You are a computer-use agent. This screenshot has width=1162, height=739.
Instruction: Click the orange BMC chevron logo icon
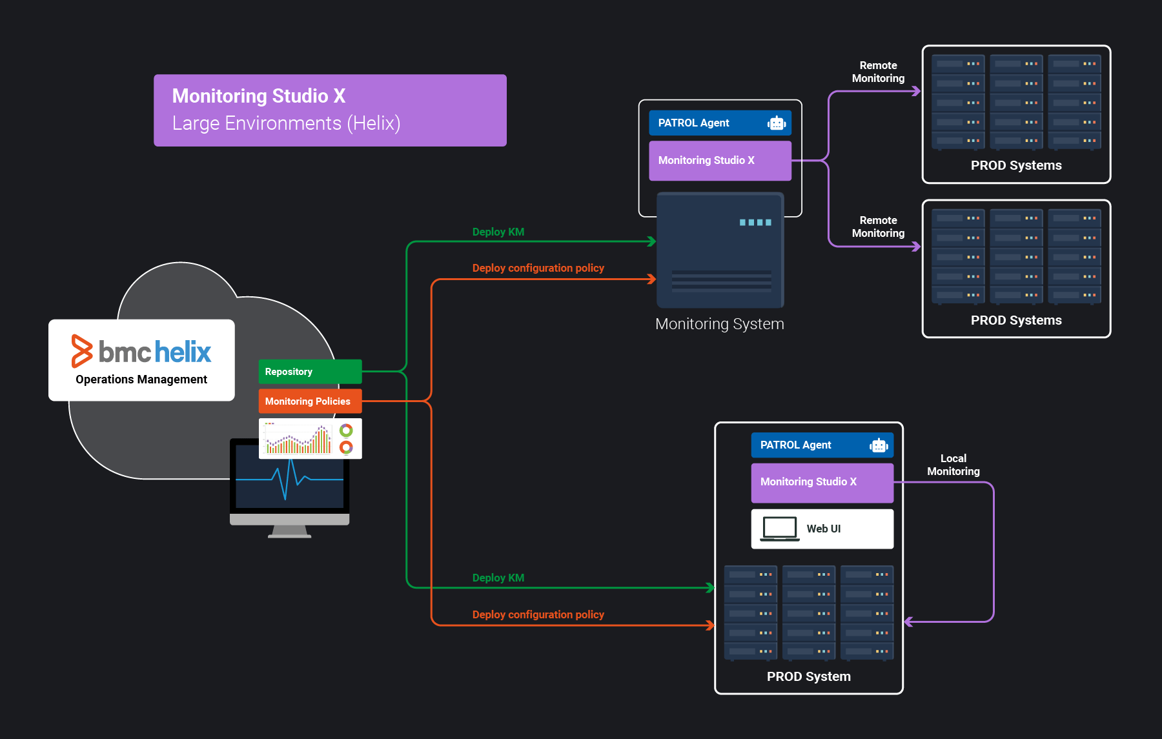point(82,351)
